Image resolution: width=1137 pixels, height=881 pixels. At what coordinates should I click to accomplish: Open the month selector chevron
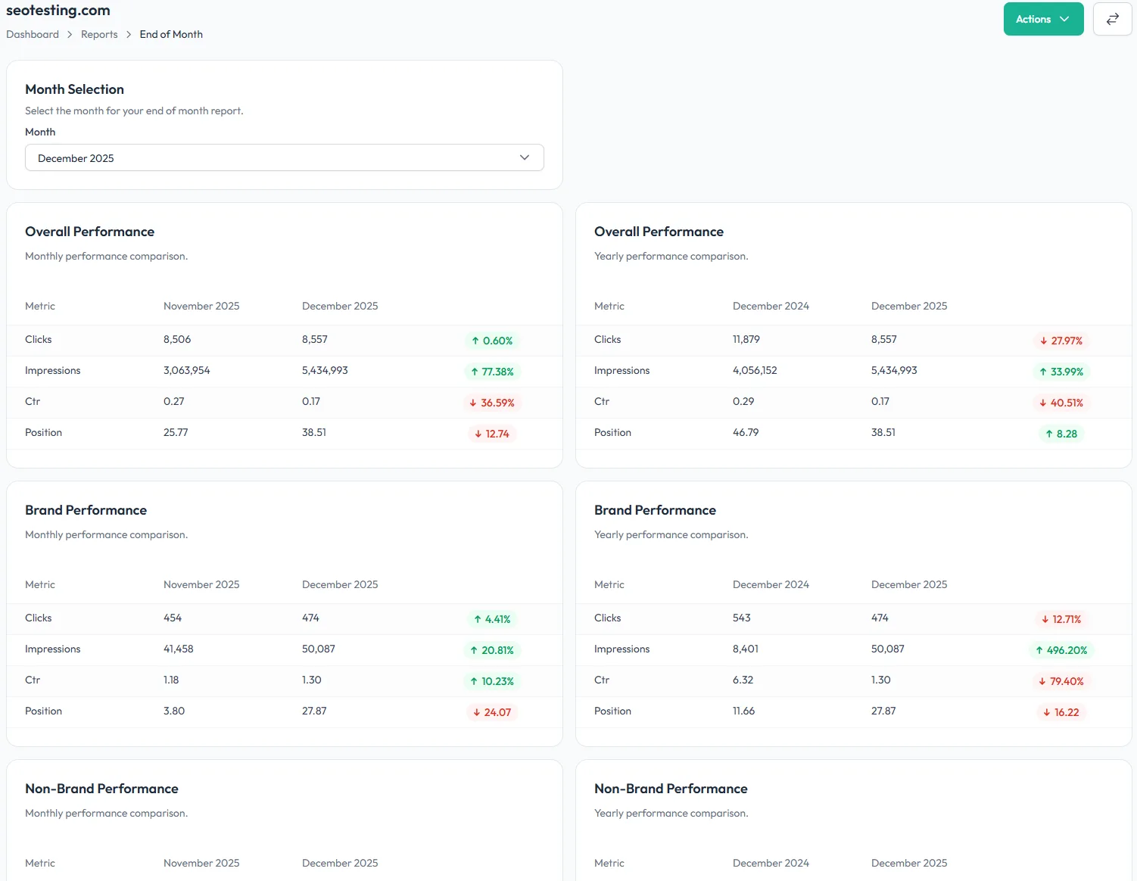point(524,157)
